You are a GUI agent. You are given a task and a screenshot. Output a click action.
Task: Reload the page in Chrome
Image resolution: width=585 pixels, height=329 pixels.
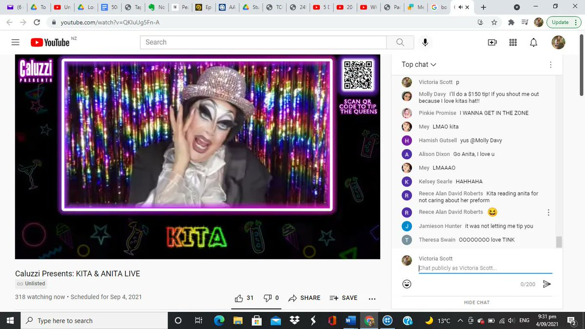pyautogui.click(x=37, y=22)
